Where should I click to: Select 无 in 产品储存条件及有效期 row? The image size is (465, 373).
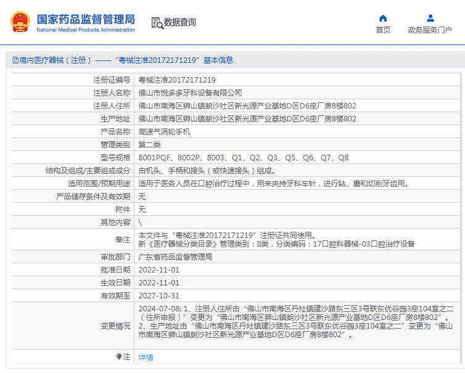[142, 197]
